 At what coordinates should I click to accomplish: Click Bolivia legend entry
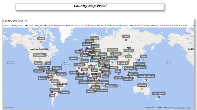pos(174,25)
